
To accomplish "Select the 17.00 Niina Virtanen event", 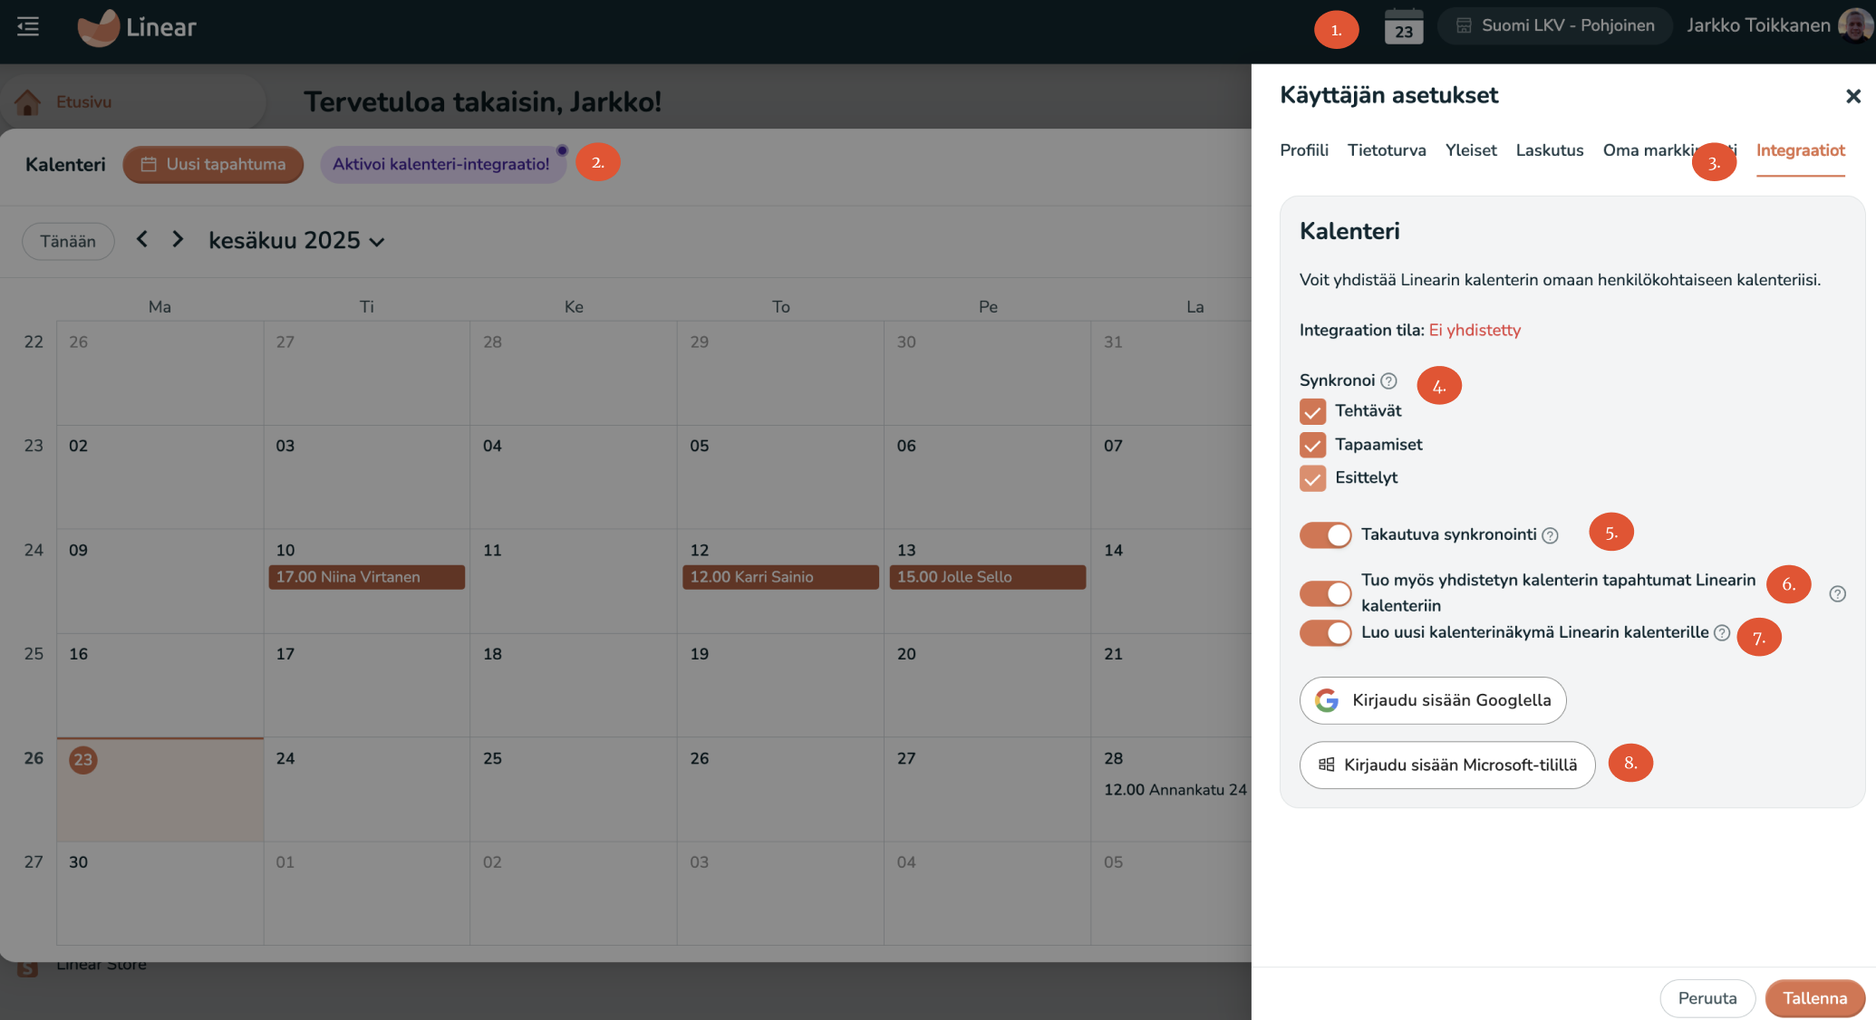I will click(366, 576).
